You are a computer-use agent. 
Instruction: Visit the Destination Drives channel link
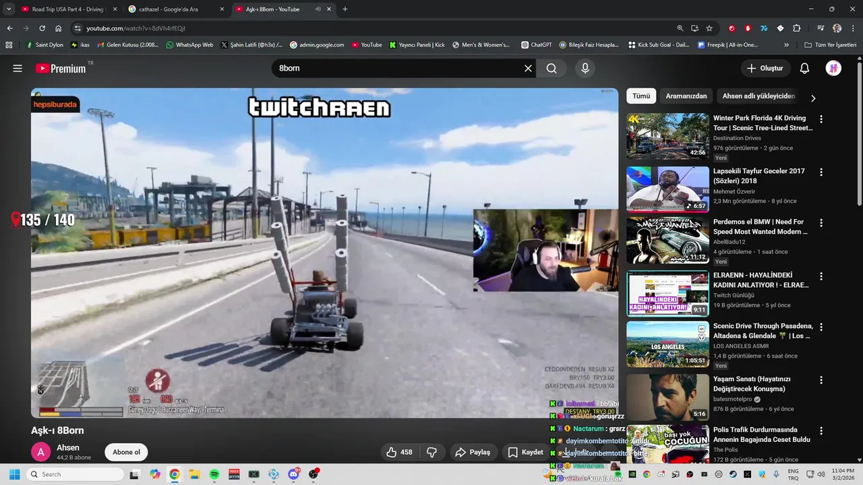(x=737, y=138)
